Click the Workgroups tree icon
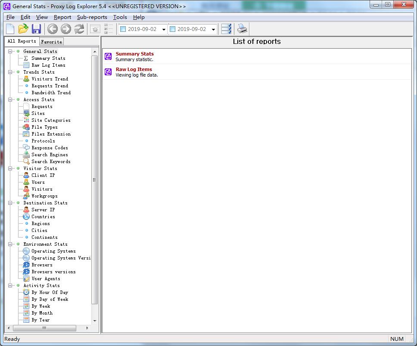 pyautogui.click(x=26, y=196)
